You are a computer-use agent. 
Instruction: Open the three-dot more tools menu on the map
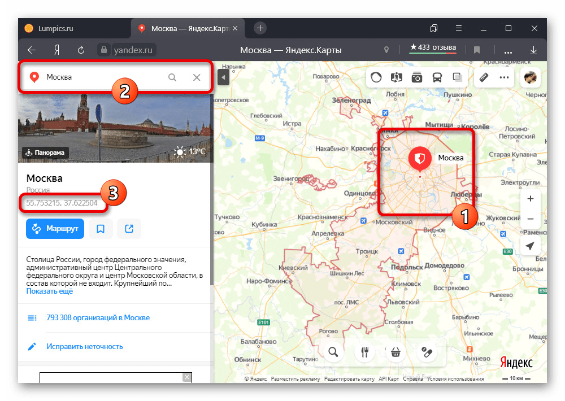coord(503,77)
